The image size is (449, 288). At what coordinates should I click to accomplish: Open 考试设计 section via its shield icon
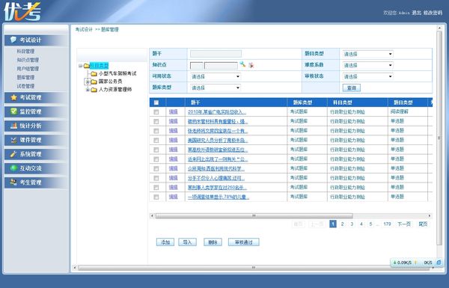(13, 40)
